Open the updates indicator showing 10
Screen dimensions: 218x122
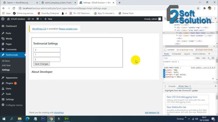[31, 19]
